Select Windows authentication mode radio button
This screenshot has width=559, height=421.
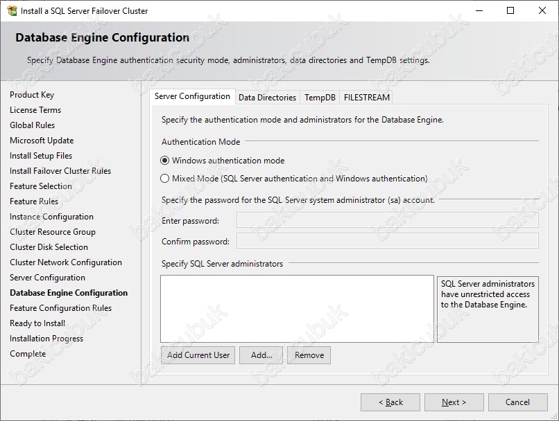[164, 161]
